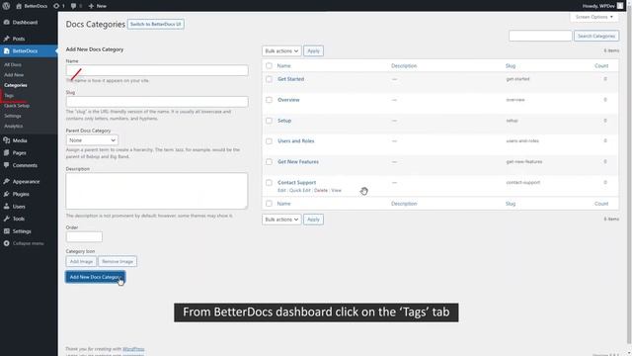Tick the select-all checkbox in table footer
Image resolution: width=632 pixels, height=356 pixels.
coord(269,204)
